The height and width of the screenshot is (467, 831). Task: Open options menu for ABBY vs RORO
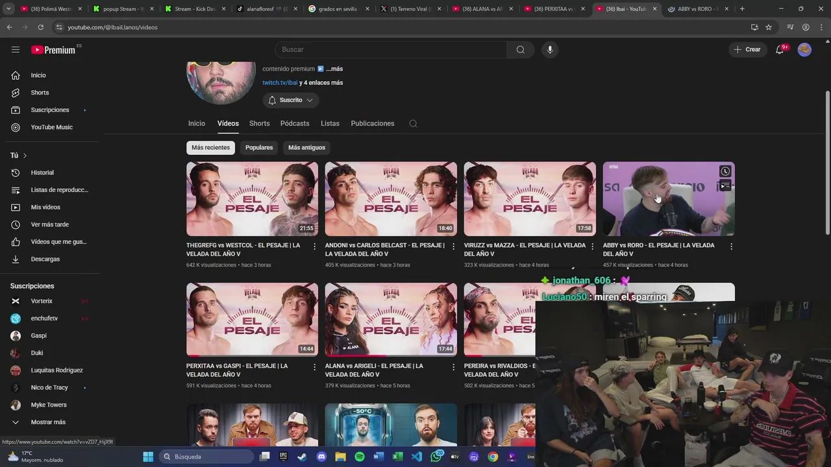(x=731, y=246)
